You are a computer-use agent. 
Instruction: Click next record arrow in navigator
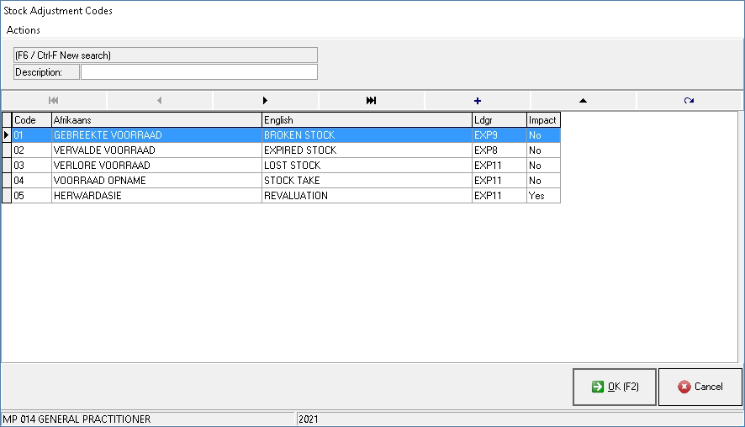tap(266, 101)
